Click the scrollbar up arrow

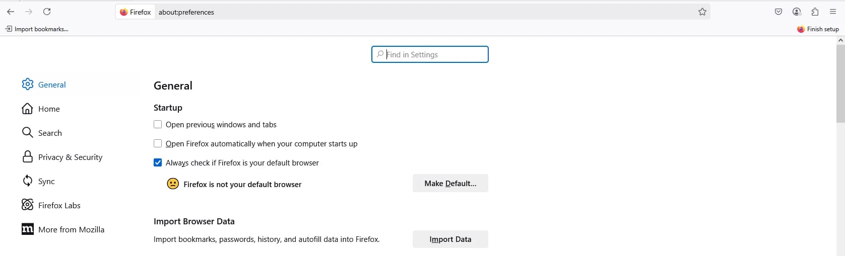pos(840,40)
